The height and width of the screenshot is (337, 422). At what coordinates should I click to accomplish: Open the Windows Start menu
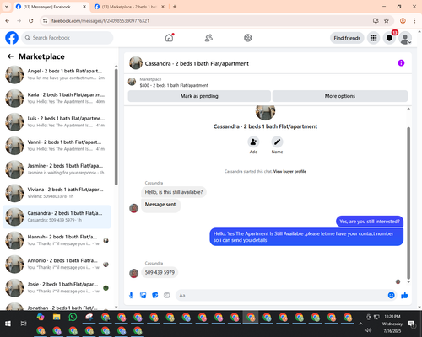(x=8, y=324)
